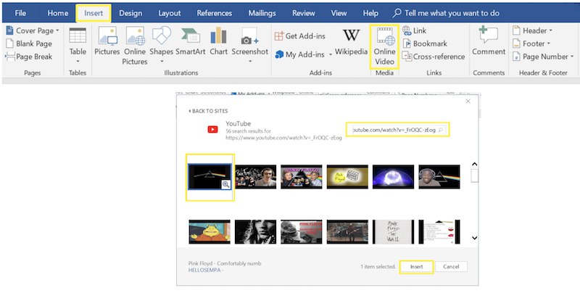The height and width of the screenshot is (293, 580).
Task: Open the Footer dropdown
Action: 531,44
